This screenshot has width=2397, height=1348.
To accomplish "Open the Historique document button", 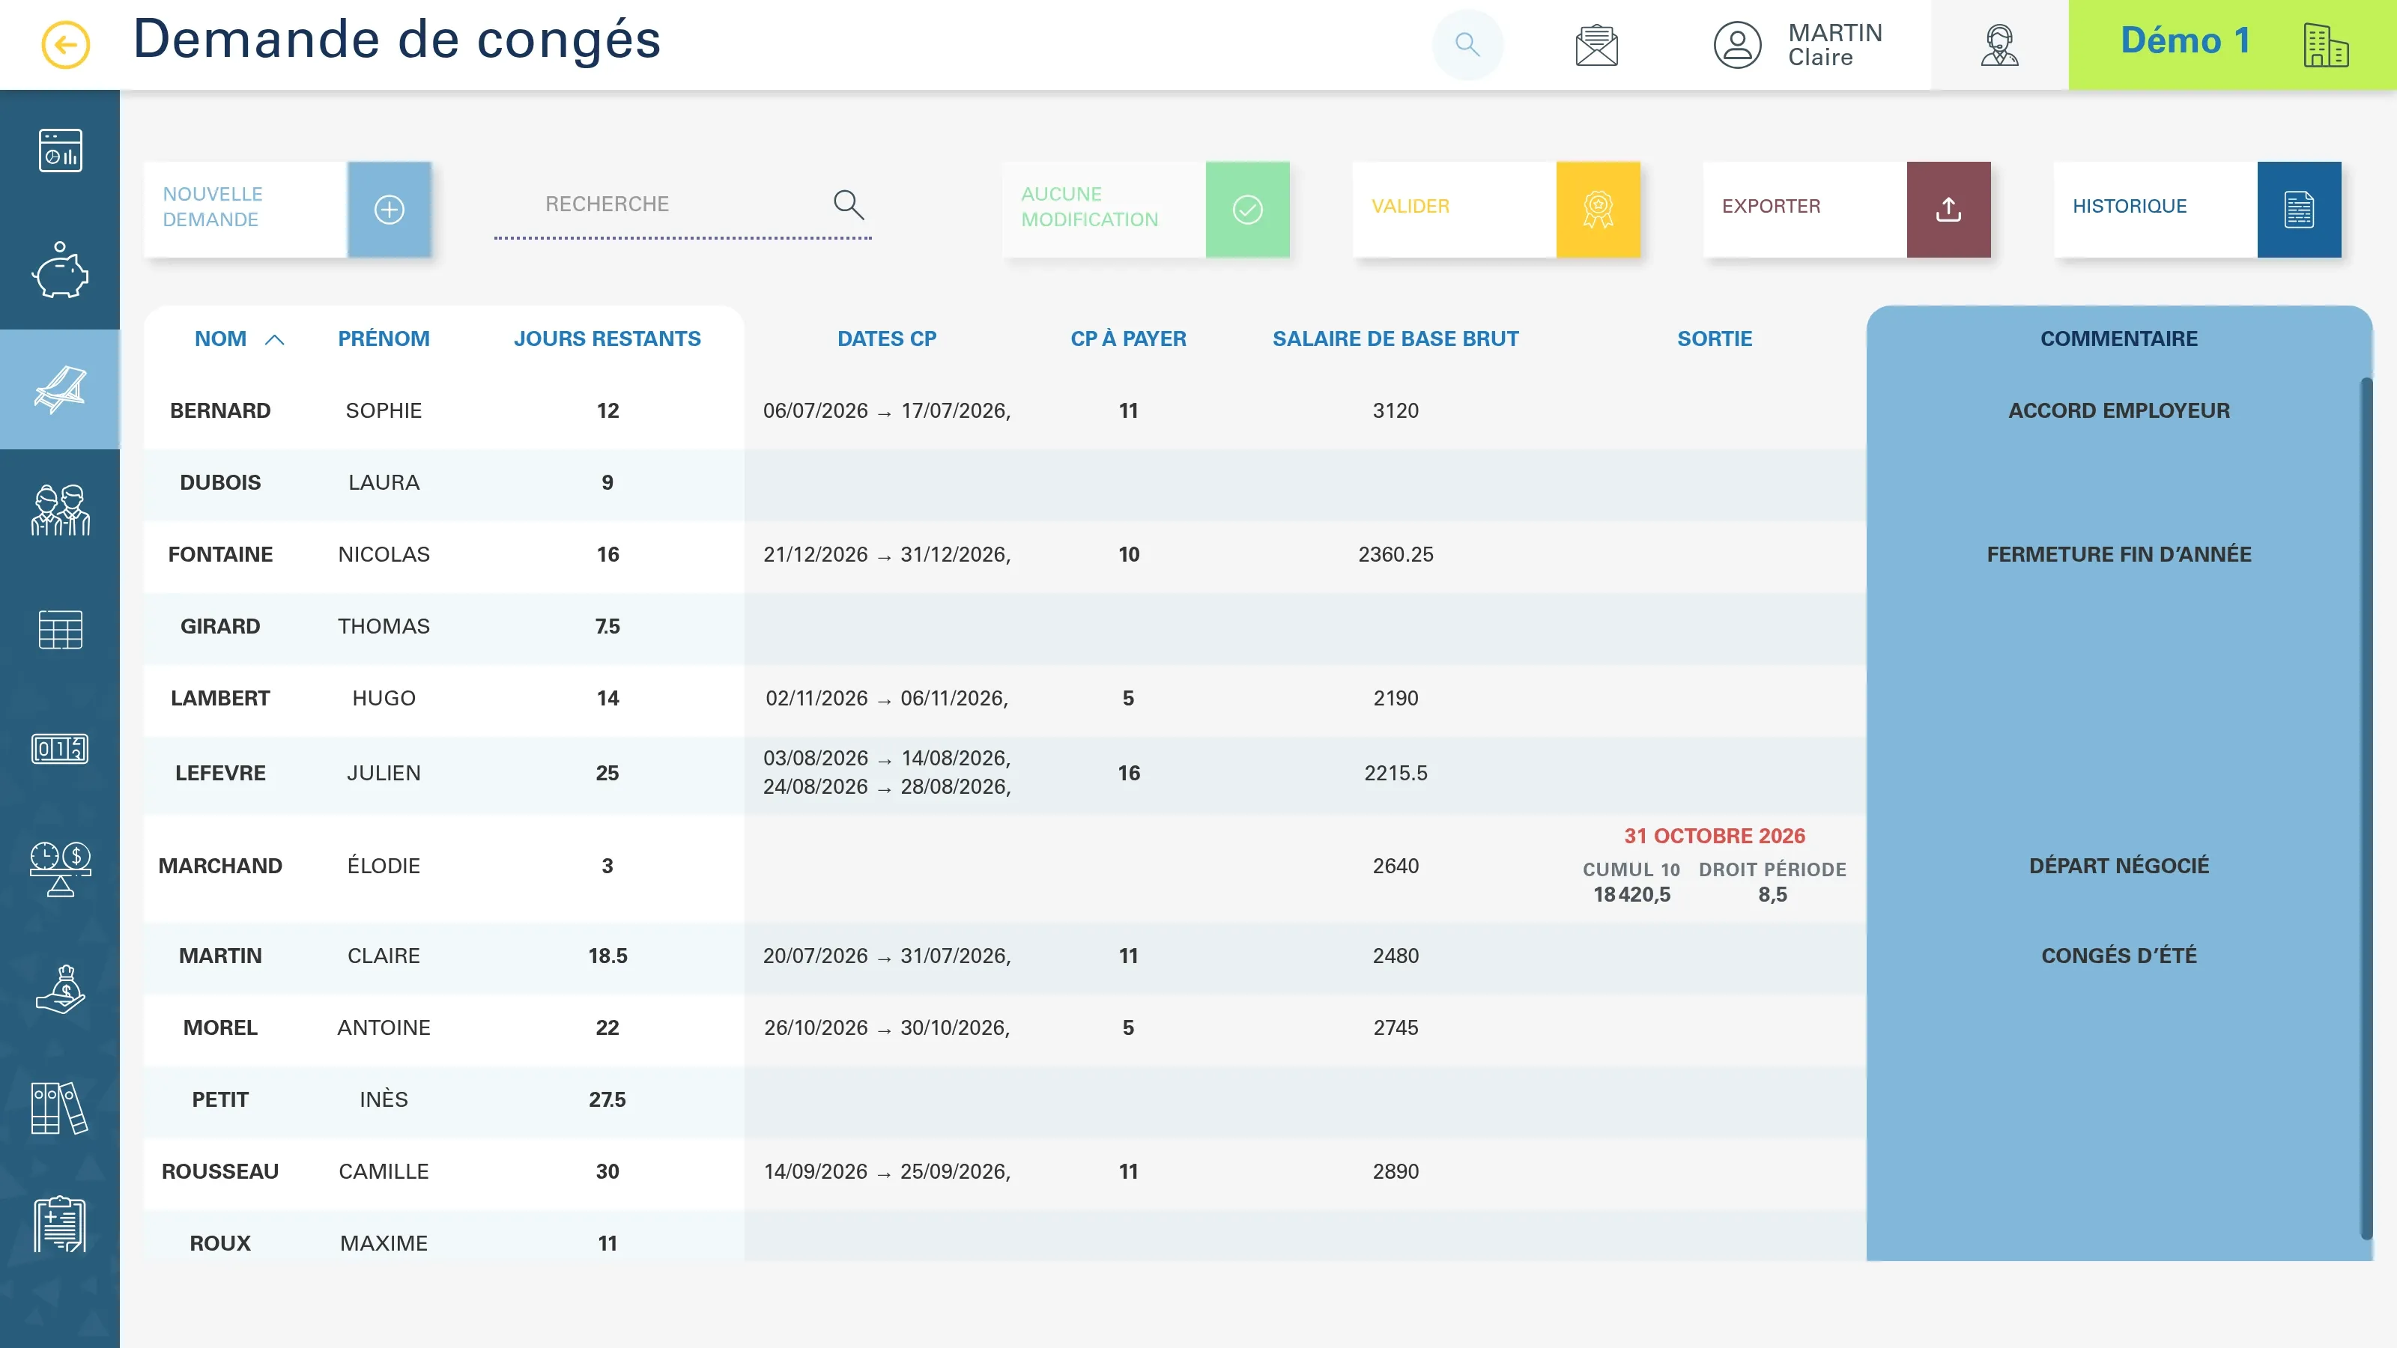I will pyautogui.click(x=2300, y=210).
